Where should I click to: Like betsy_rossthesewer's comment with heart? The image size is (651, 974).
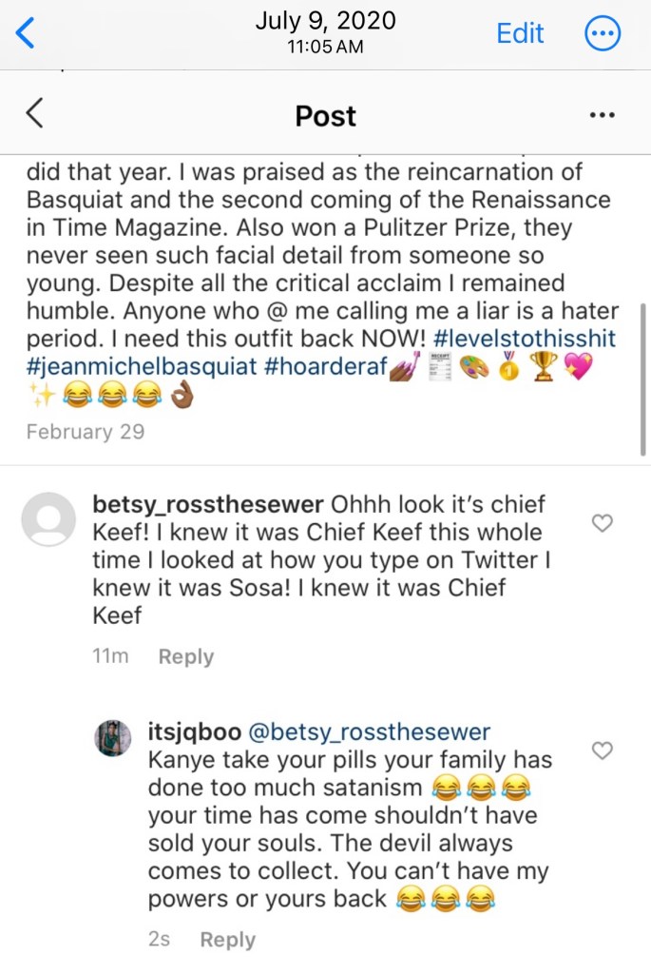(x=603, y=523)
